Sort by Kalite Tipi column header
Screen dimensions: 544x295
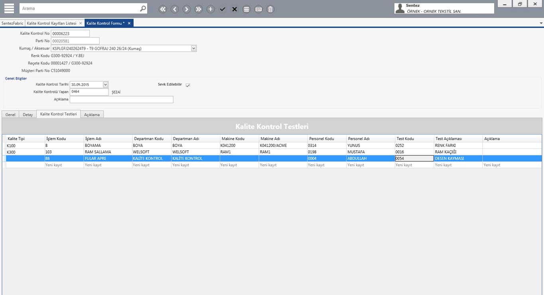tap(25, 139)
